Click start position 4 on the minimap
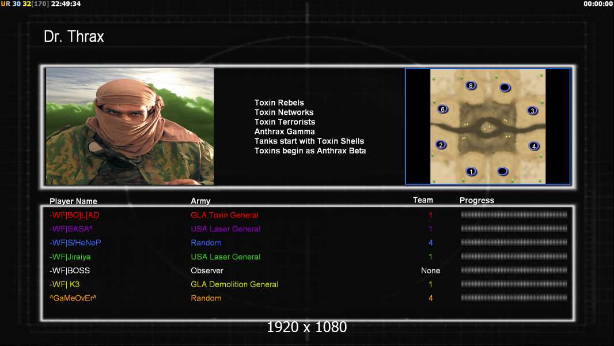Viewport: 614px width, 346px height. (534, 146)
